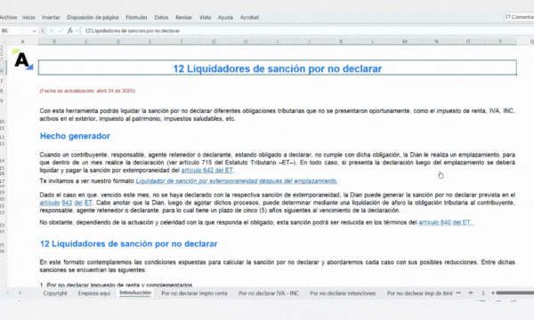Open the Insertar ribbon tab
The height and width of the screenshot is (320, 534).
pos(51,18)
